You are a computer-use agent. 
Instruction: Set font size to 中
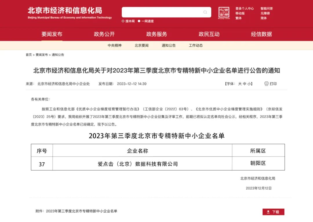point(245,84)
